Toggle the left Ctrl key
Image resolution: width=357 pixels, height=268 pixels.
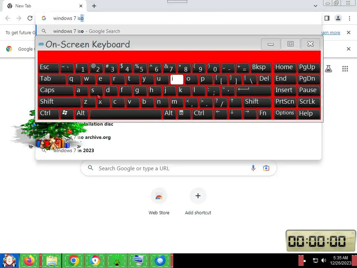pyautogui.click(x=49, y=114)
